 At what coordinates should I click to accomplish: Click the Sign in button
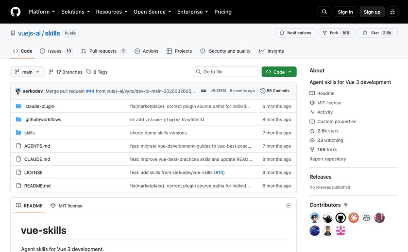[x=345, y=12]
